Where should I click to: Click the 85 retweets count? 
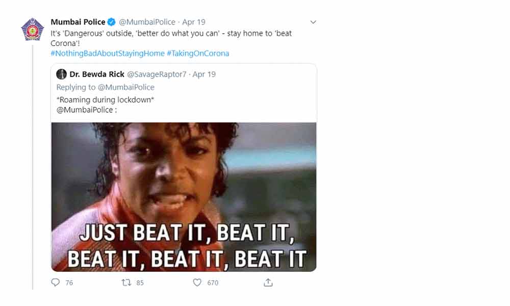pos(139,283)
